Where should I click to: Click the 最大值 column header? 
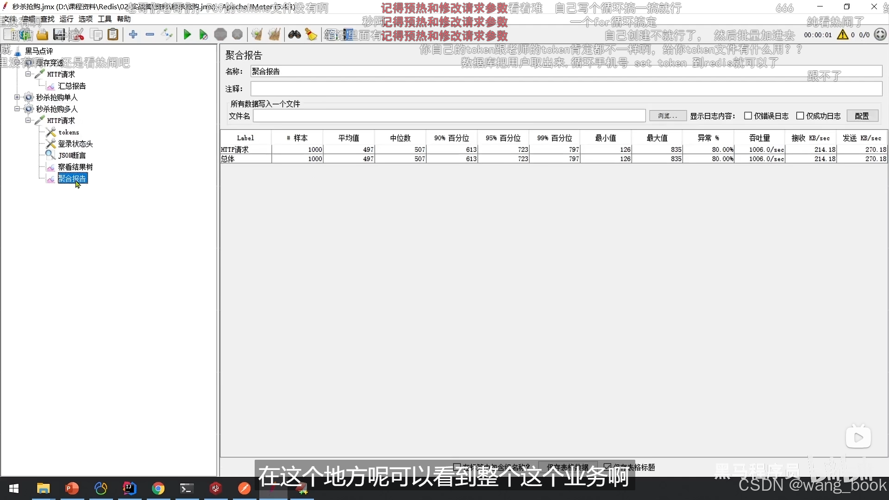coord(657,138)
